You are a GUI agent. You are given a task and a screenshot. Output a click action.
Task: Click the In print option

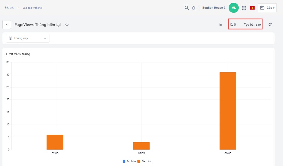(220, 25)
